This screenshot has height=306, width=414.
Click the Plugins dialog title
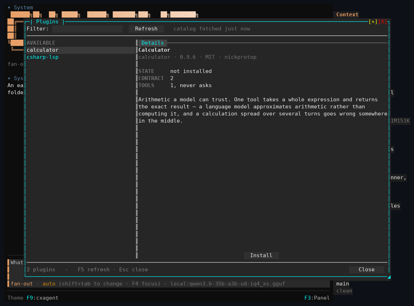point(47,22)
